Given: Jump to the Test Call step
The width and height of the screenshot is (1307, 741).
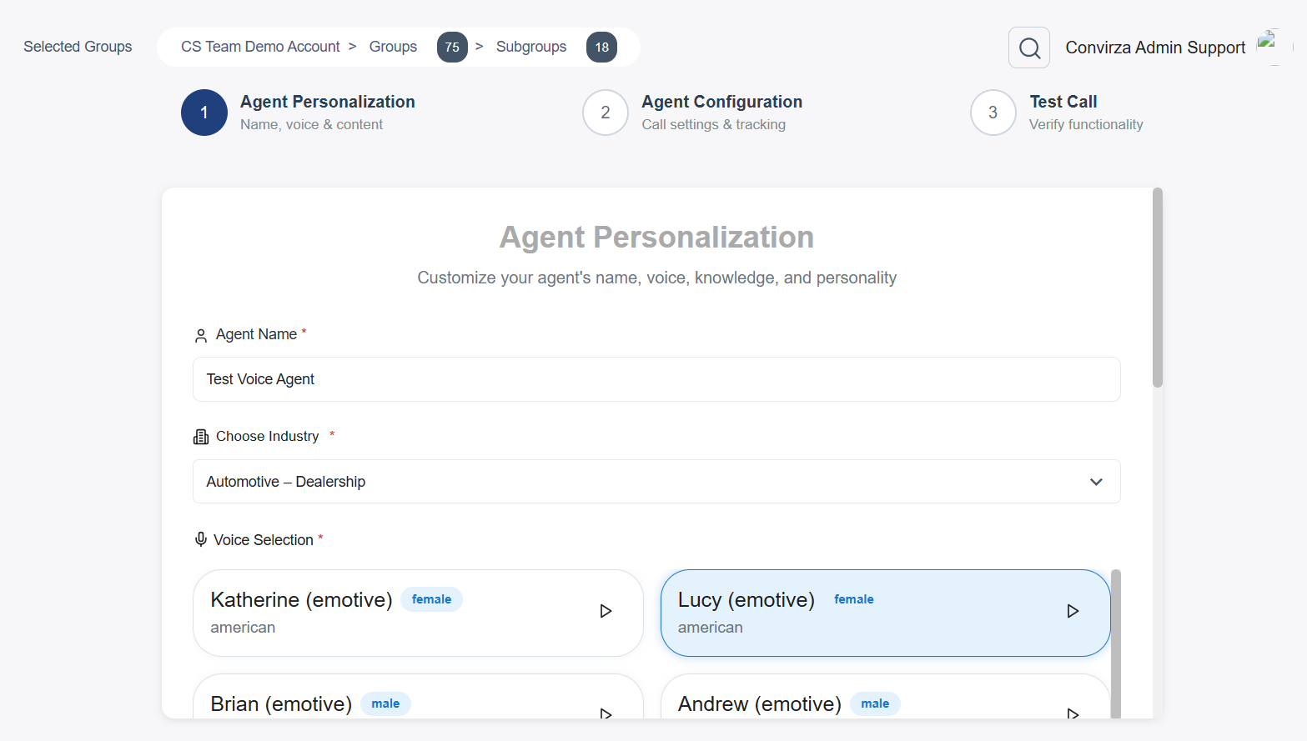Looking at the screenshot, I should 1063,103.
